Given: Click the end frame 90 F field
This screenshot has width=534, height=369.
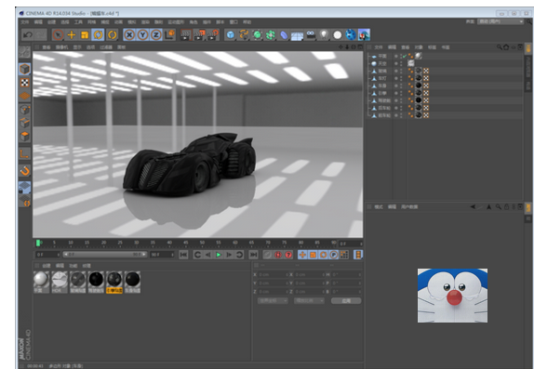Looking at the screenshot, I should pos(162,255).
